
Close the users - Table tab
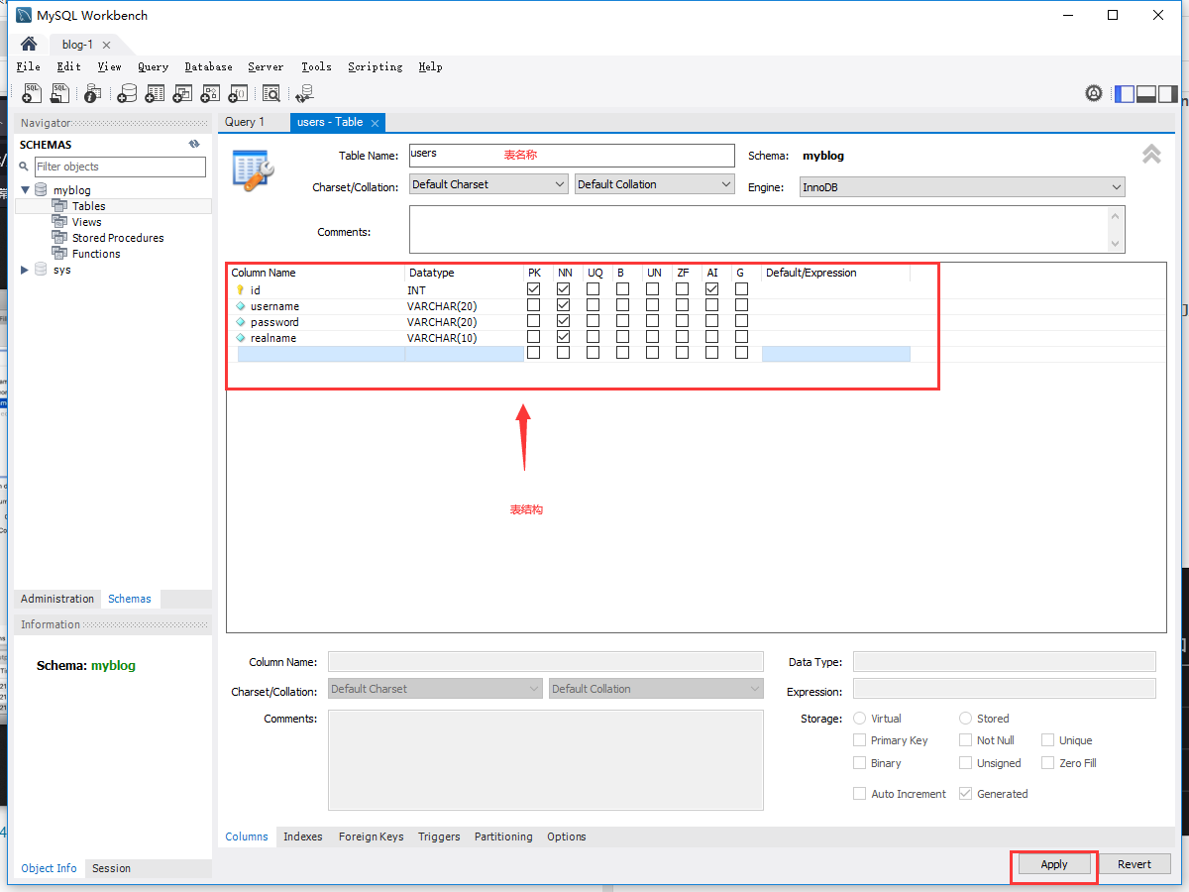click(375, 122)
